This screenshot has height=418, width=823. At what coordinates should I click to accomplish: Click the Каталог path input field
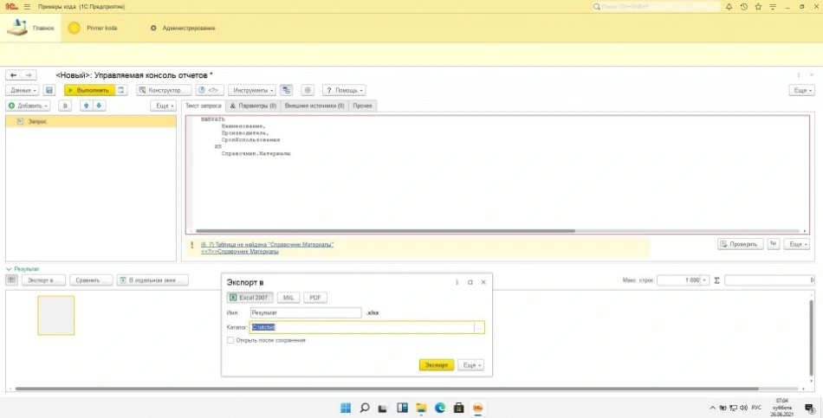(x=361, y=327)
